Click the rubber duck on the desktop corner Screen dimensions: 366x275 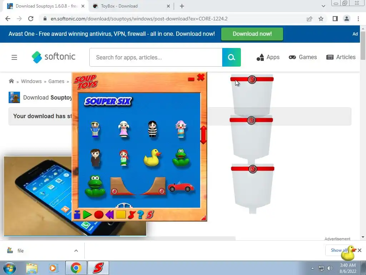point(348,253)
